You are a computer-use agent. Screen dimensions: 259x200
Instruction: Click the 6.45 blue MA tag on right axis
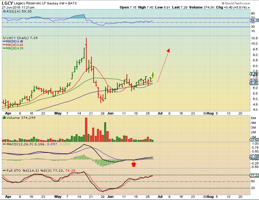pyautogui.click(x=254, y=83)
